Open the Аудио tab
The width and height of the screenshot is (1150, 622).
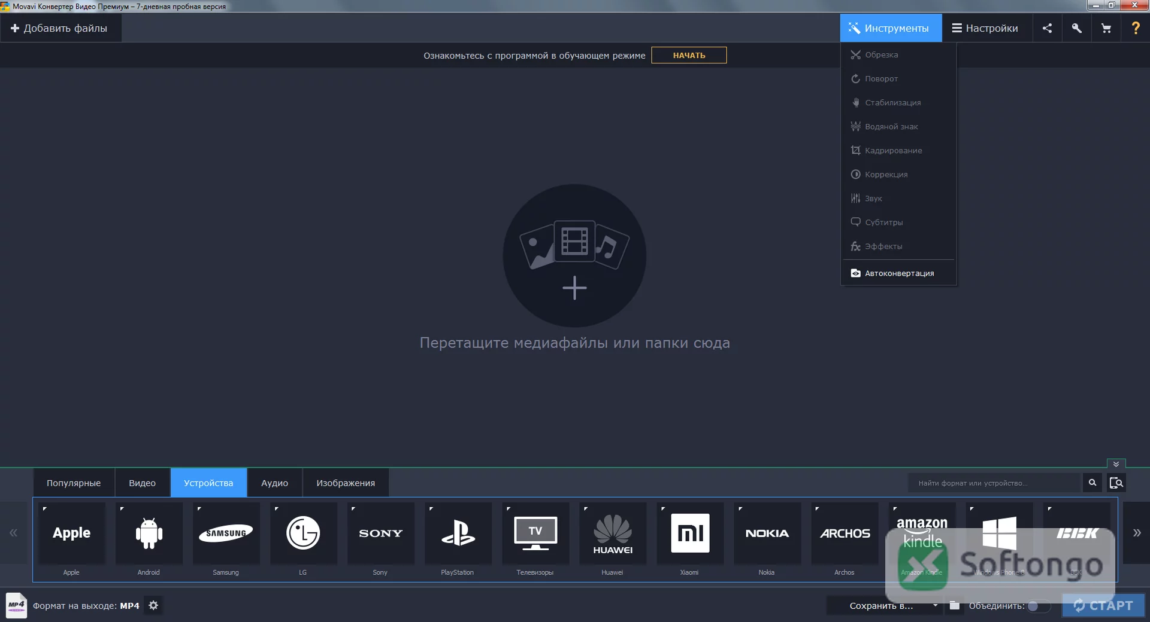pos(274,483)
